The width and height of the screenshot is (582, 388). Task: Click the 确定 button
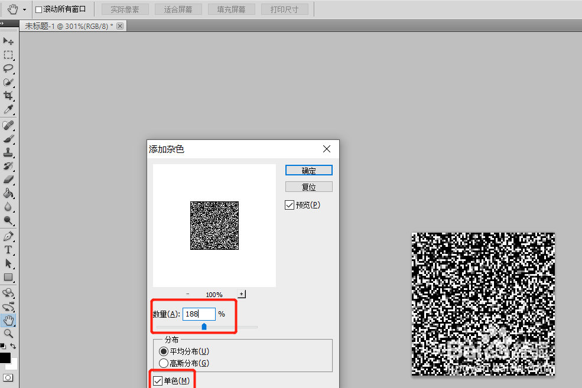pos(309,170)
